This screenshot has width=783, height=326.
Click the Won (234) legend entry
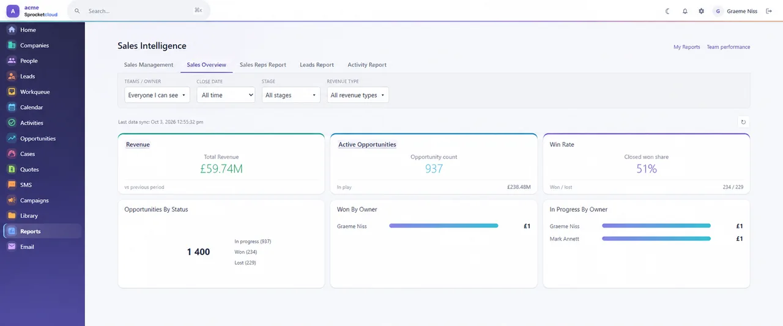(245, 252)
